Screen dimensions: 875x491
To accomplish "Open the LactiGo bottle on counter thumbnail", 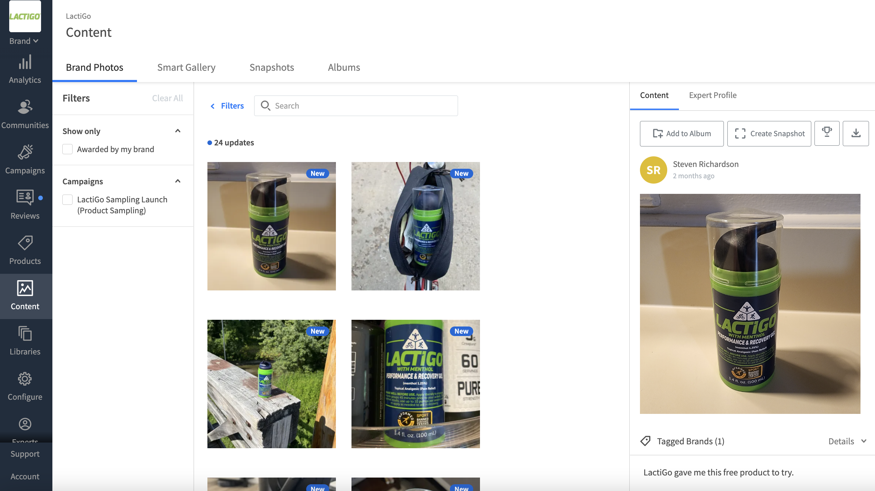I will coord(271,226).
